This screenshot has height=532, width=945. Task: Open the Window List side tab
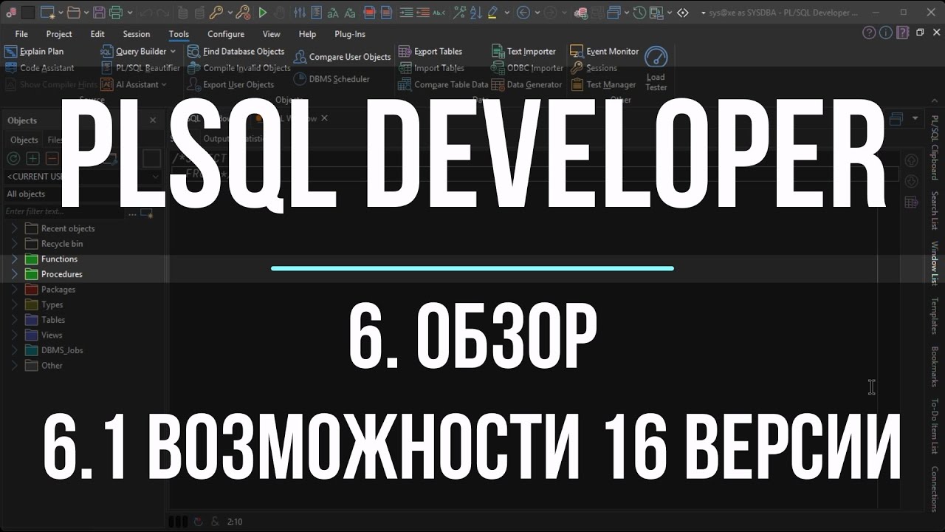click(x=934, y=262)
